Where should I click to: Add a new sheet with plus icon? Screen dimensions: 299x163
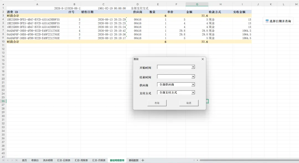point(143,160)
